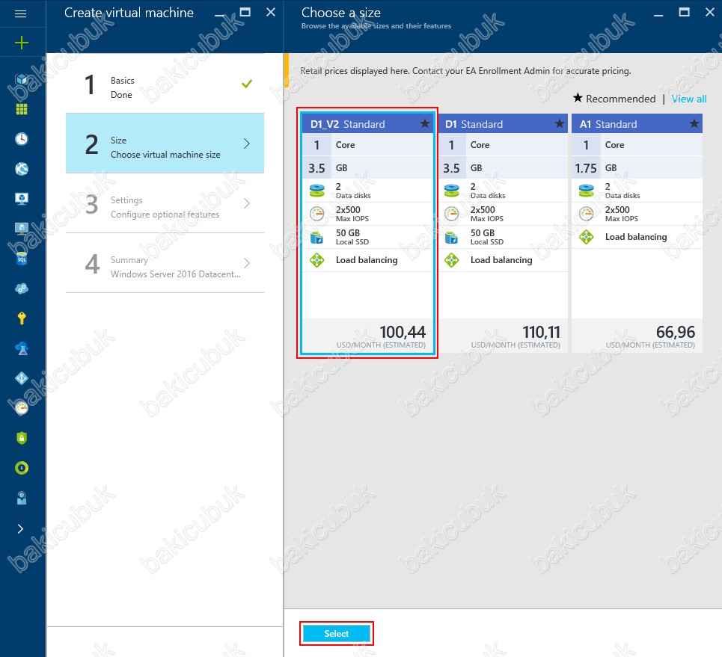Click the chevron on the Summary step
This screenshot has width=722, height=657.
point(247,263)
